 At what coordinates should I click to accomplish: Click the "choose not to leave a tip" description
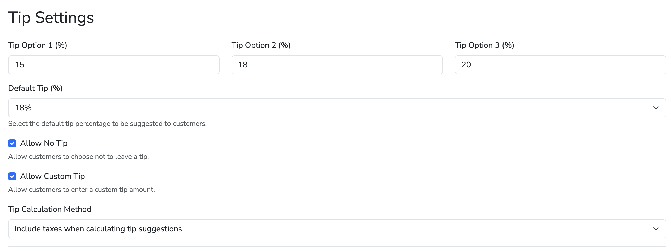78,157
